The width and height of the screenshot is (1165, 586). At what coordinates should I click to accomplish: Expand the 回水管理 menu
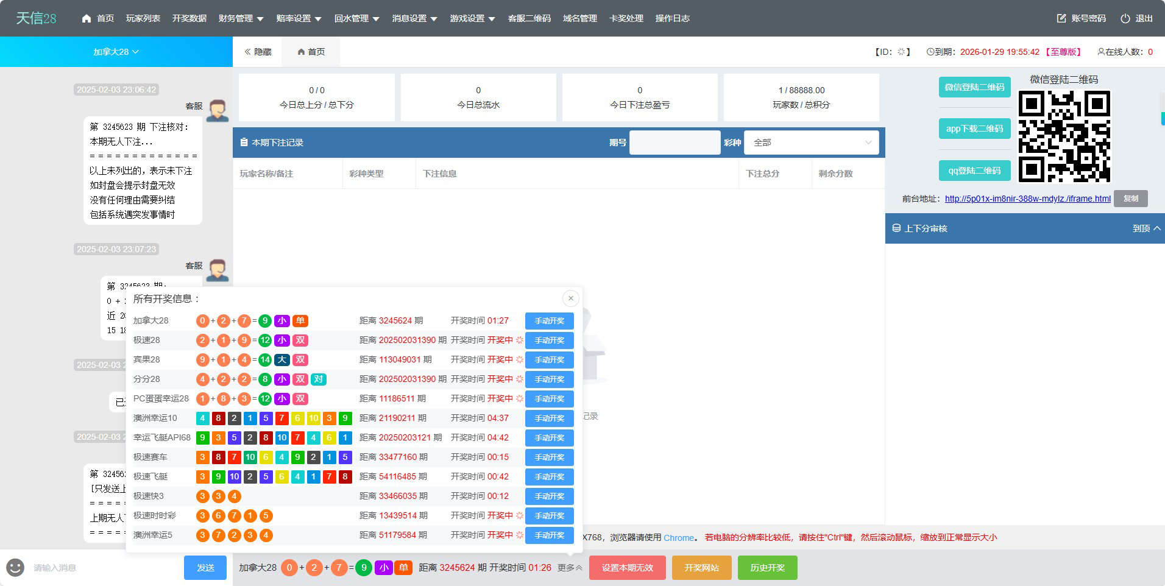click(x=356, y=18)
